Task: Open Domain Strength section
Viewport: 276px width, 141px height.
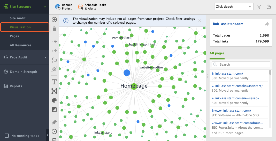Action: [24, 72]
